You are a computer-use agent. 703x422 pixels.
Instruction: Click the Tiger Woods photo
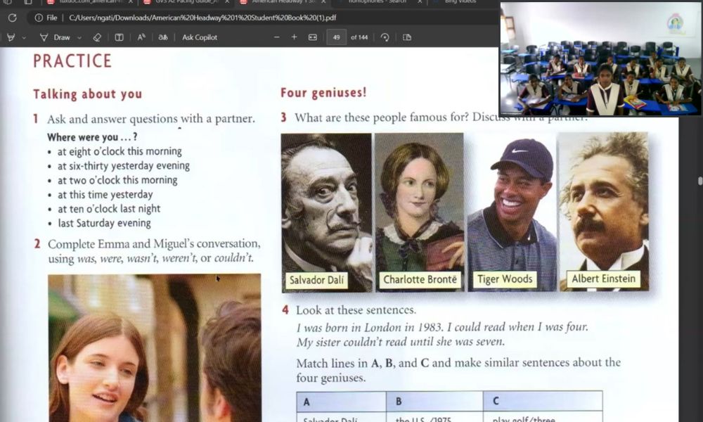[512, 212]
